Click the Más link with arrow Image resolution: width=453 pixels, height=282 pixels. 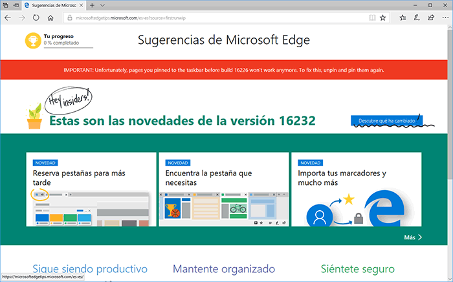point(413,237)
